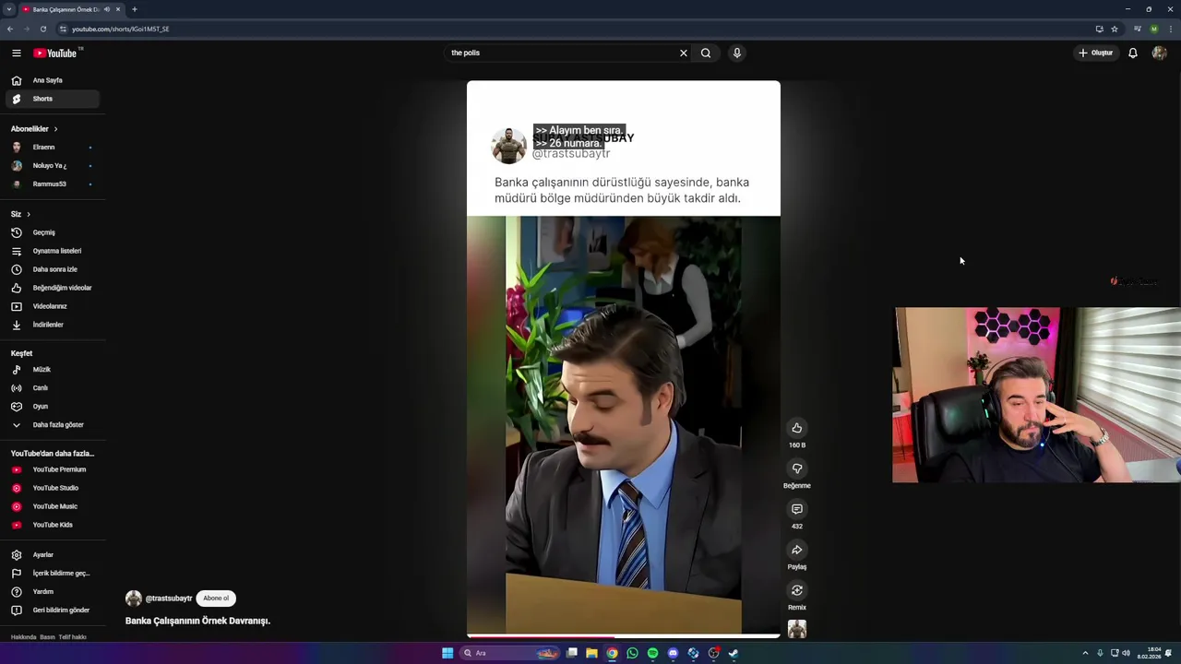This screenshot has height=664, width=1181.
Task: Click the search input field
Action: coord(563,53)
